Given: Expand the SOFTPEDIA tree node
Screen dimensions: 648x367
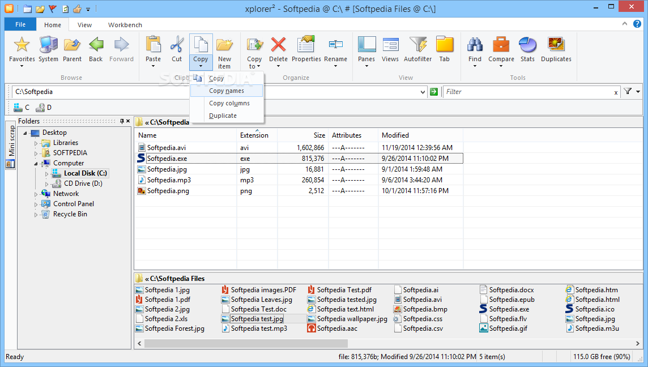Looking at the screenshot, I should click(x=36, y=153).
